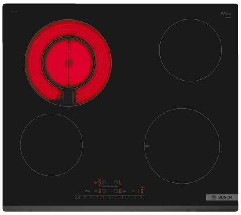Click the Bosch brand logo
The image size is (241, 215).
[222, 197]
